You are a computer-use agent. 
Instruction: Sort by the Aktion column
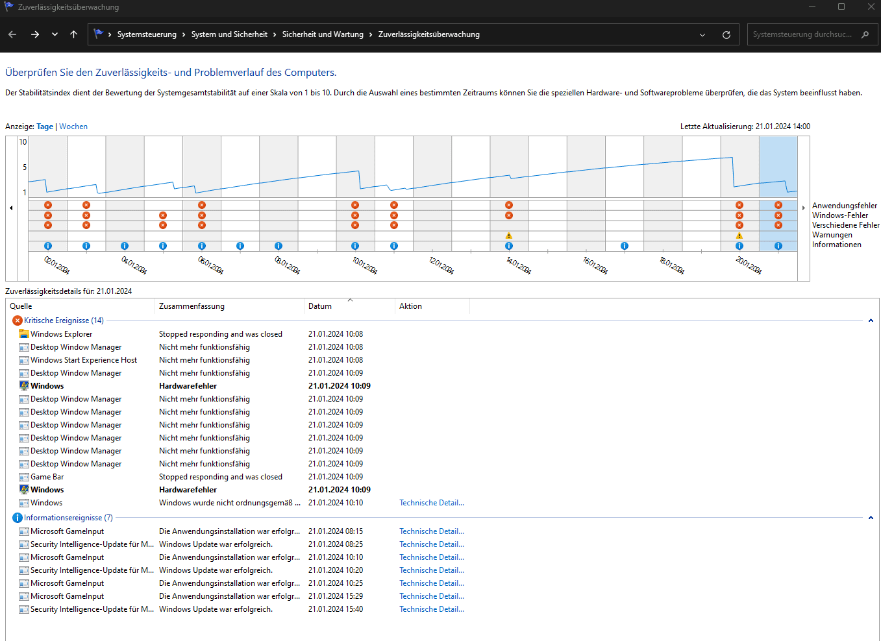point(432,306)
